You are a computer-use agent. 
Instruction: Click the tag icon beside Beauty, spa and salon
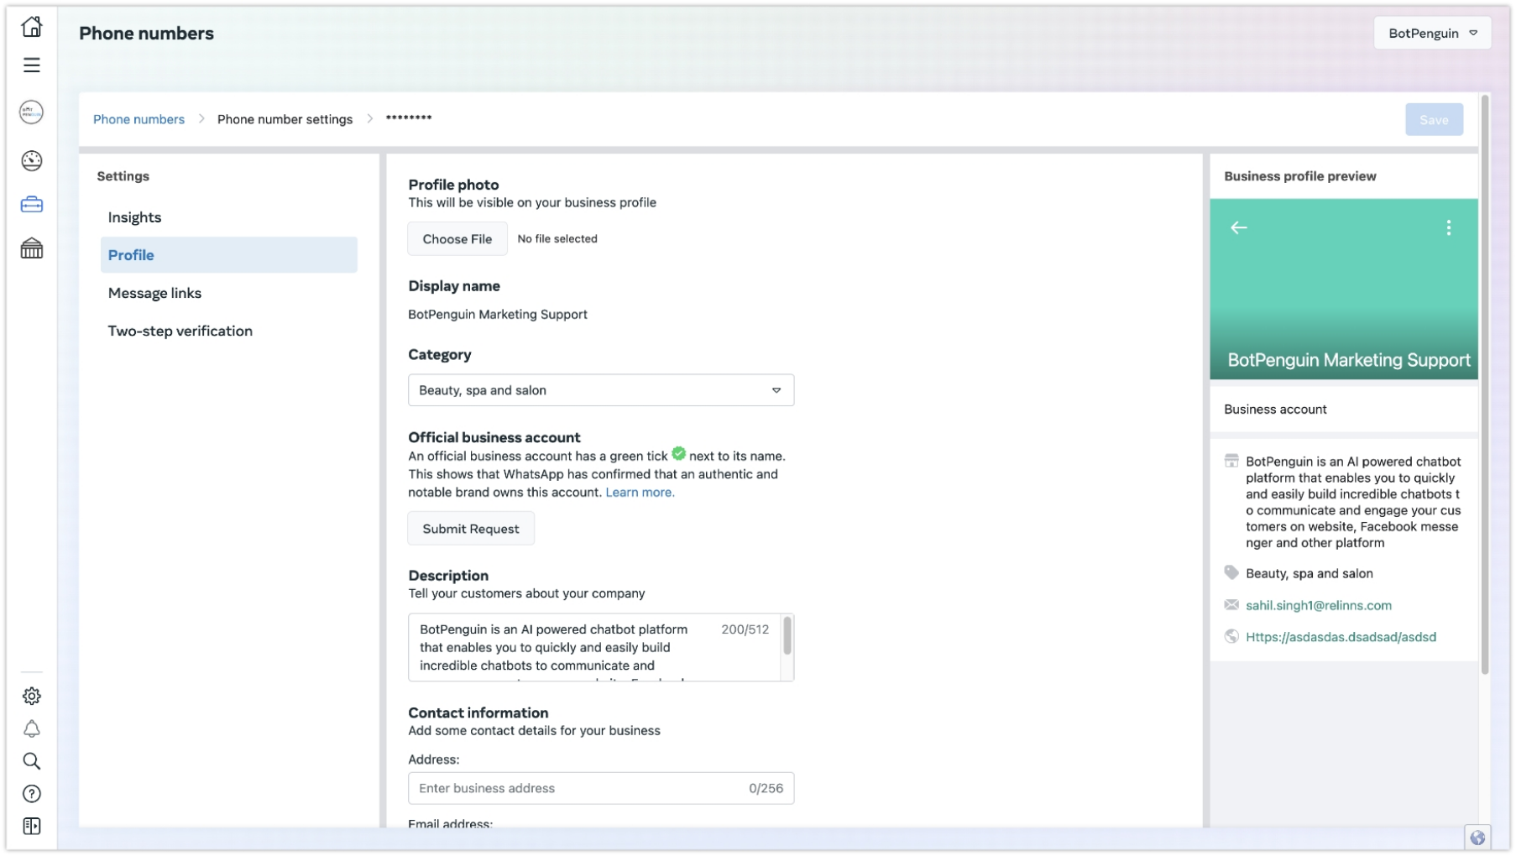(1231, 573)
